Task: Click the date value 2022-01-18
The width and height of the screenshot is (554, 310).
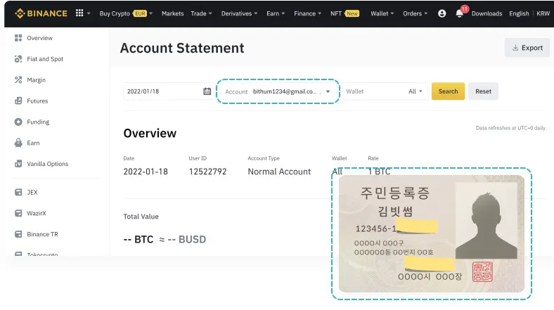Action: tap(146, 172)
